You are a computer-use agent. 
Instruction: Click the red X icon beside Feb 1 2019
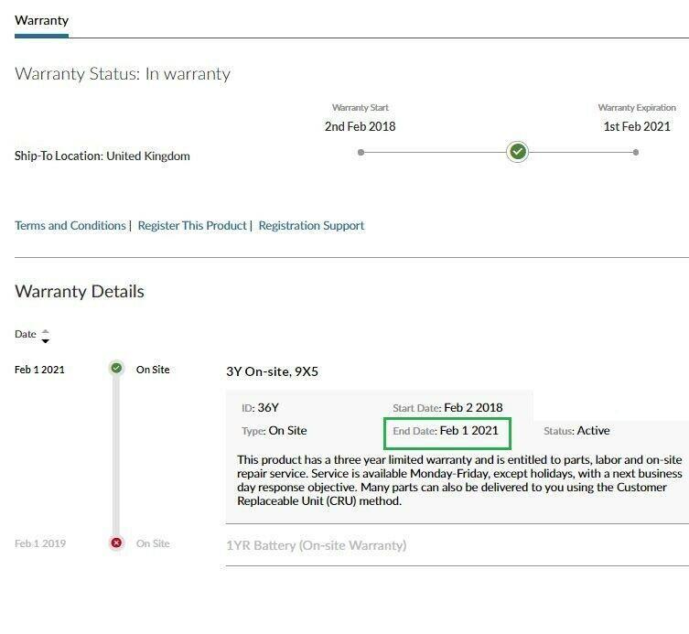(x=116, y=543)
